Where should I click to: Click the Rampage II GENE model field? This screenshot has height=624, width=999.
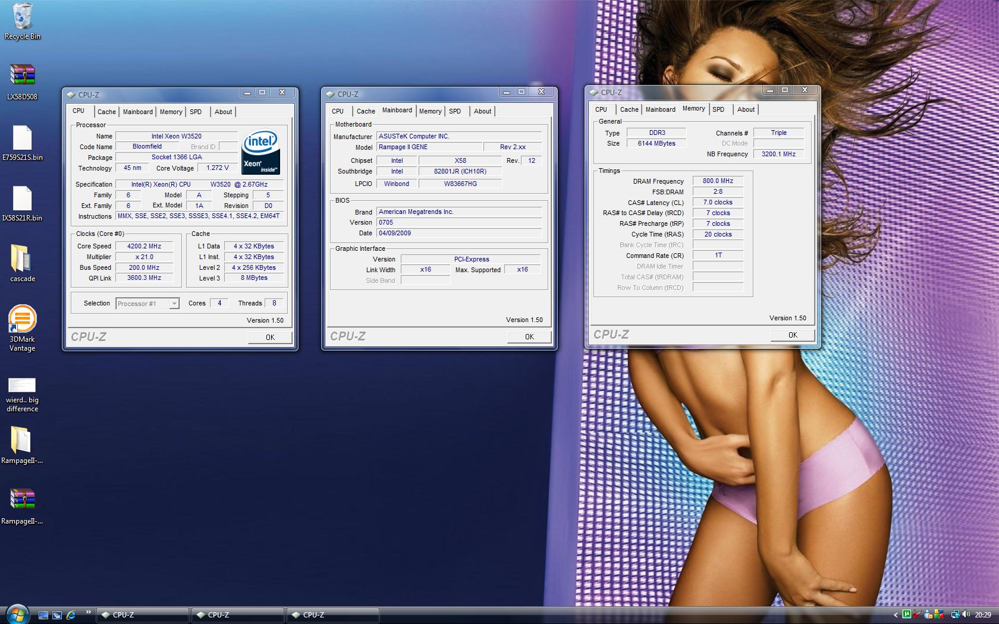pos(429,147)
